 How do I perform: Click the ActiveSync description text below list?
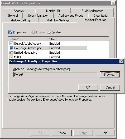tap(56, 98)
